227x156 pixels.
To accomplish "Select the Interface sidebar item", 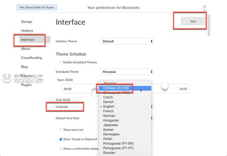I will pos(28,39).
